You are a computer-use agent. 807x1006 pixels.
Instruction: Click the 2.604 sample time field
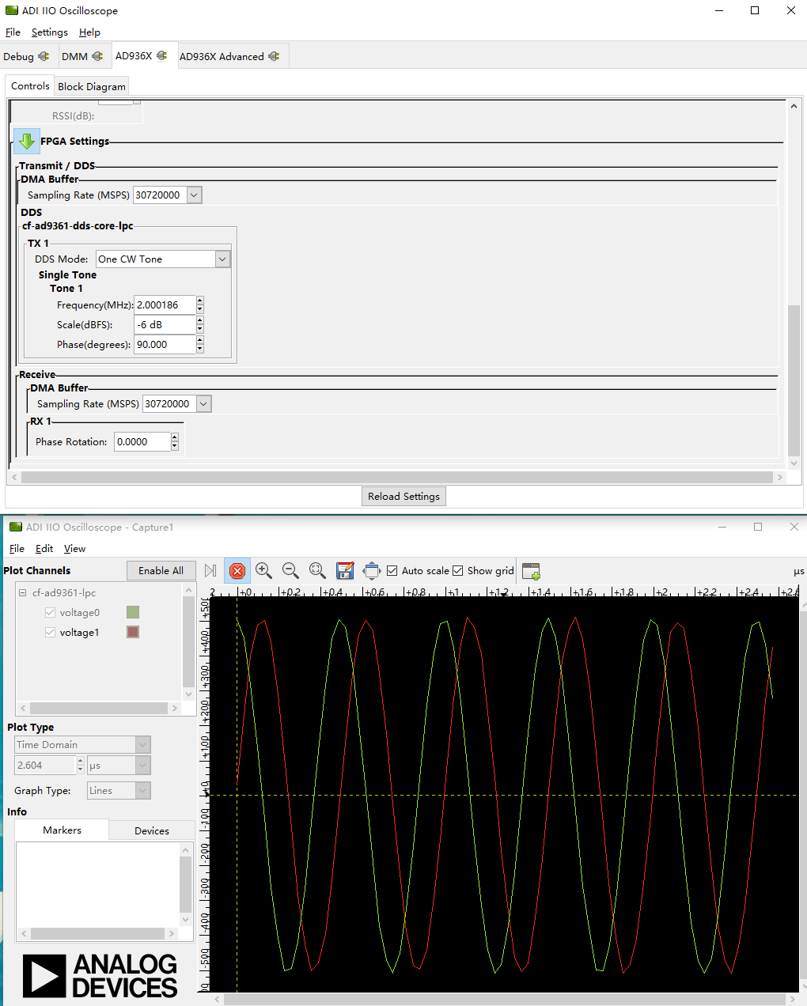(45, 766)
